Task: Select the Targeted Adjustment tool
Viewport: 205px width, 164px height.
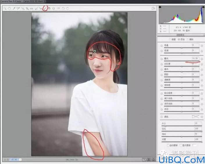Action: coord(23,8)
